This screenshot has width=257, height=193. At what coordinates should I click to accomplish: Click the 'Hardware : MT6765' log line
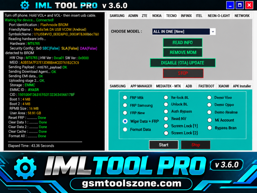[25, 44]
